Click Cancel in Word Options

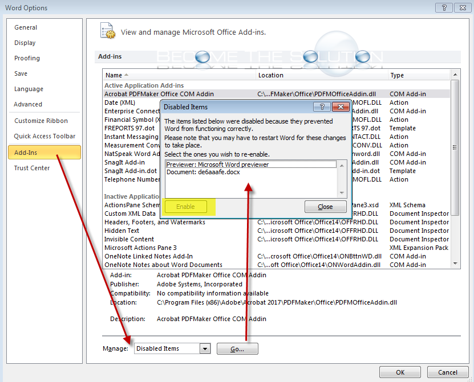click(x=447, y=372)
